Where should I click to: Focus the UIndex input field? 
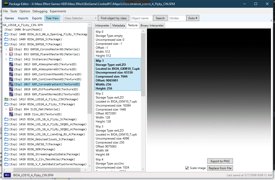point(177,18)
